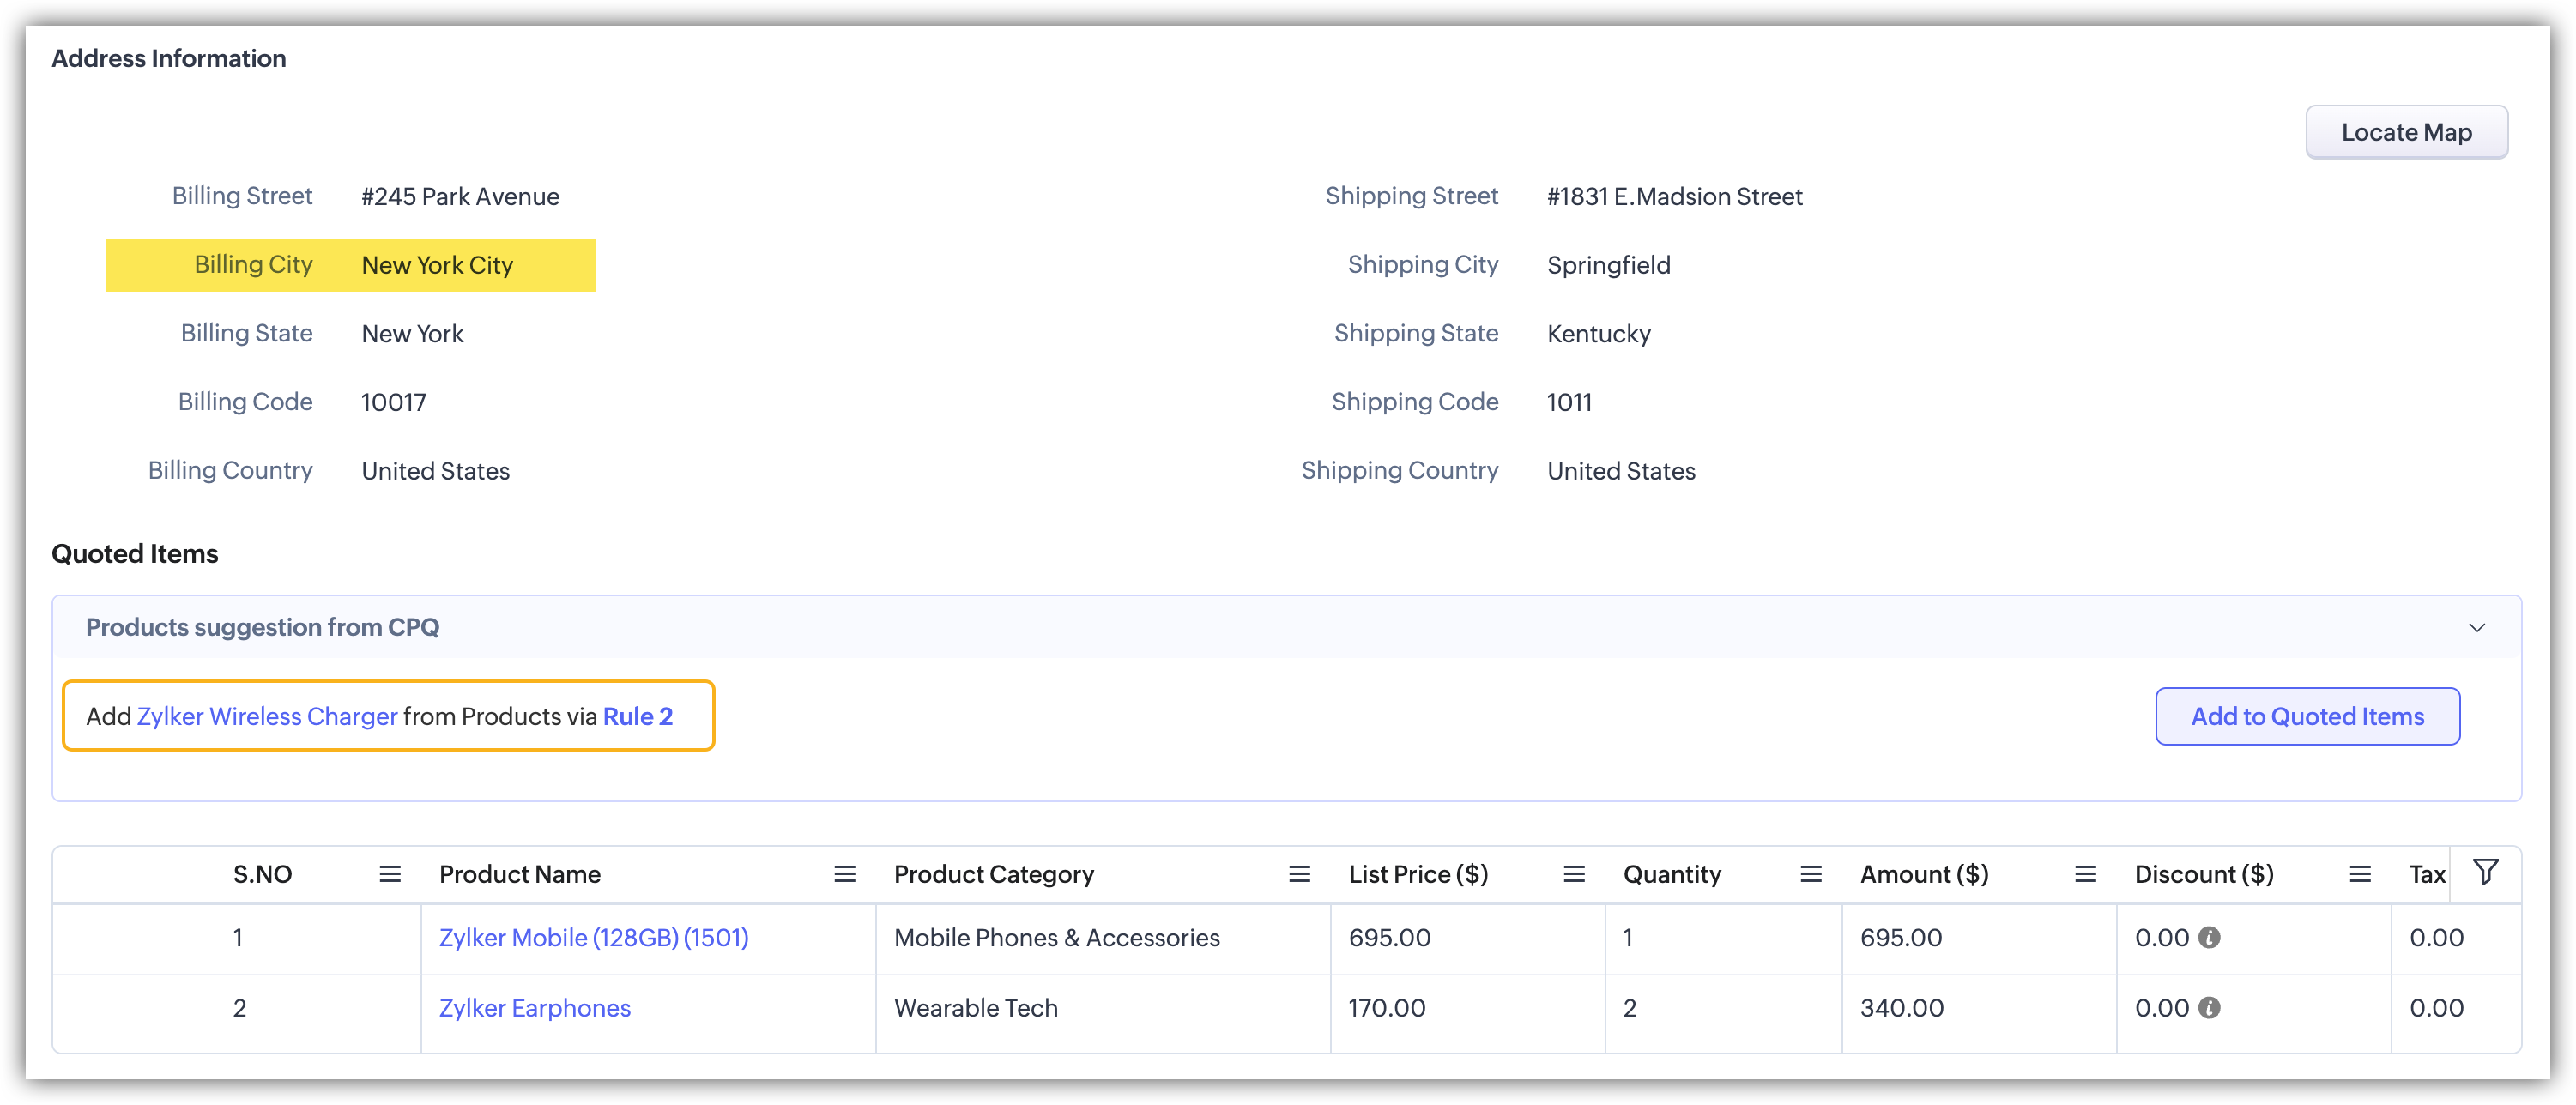Open the Rule 2 link
The image size is (2576, 1105).
637,716
